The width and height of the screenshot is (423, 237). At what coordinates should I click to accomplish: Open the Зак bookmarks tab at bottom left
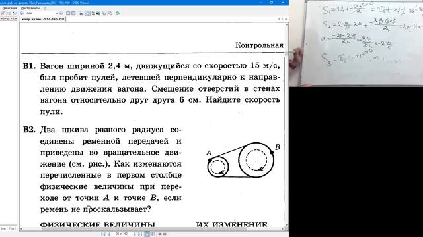(x=3, y=228)
